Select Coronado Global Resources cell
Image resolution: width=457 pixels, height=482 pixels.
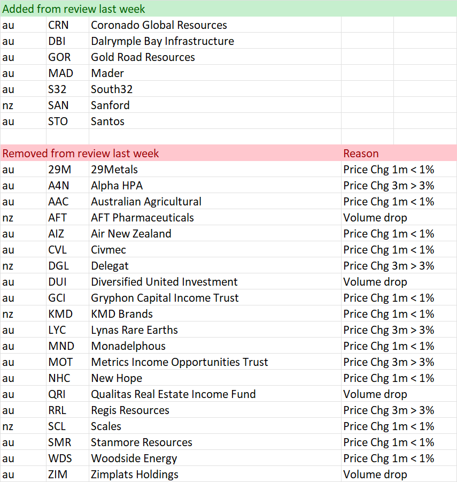(215, 25)
